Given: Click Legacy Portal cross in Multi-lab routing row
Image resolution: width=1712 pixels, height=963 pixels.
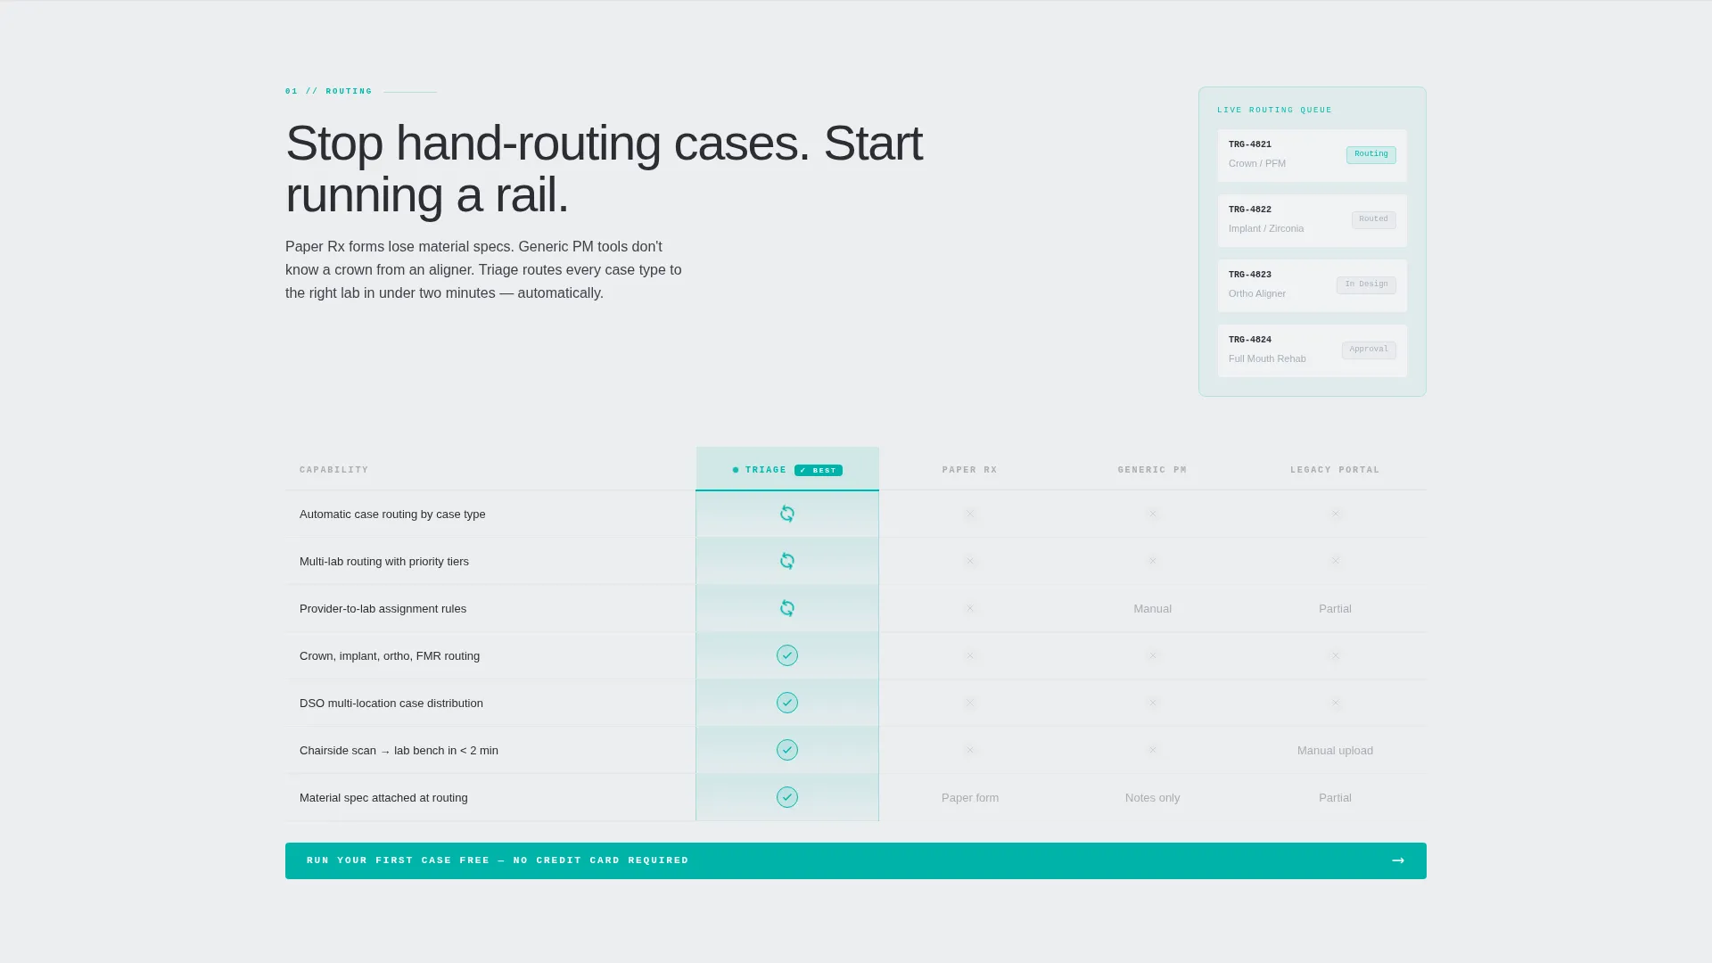Looking at the screenshot, I should (x=1336, y=561).
